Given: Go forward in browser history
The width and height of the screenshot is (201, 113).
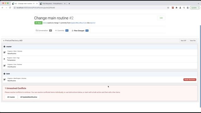Looking at the screenshot, I should (x=6, y=8).
